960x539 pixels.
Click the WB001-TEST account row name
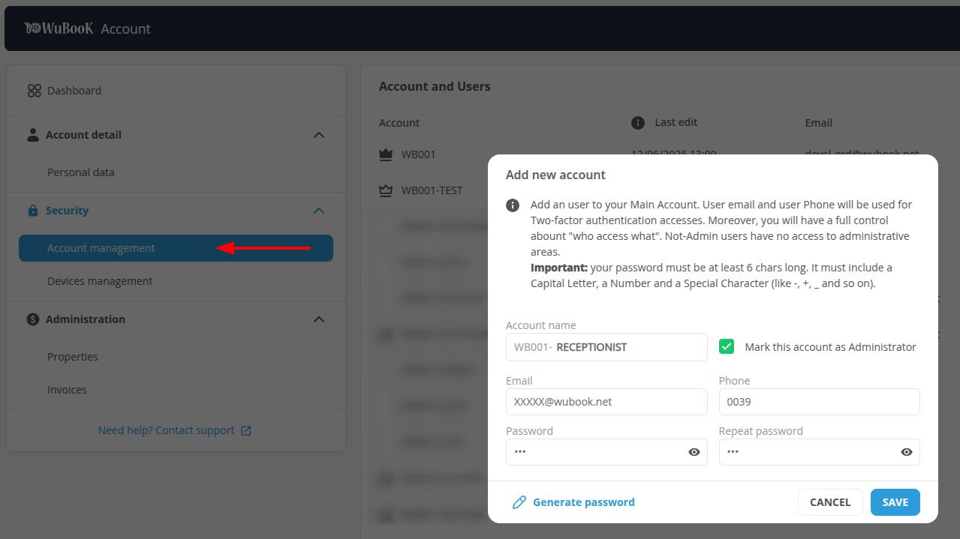pyautogui.click(x=432, y=190)
